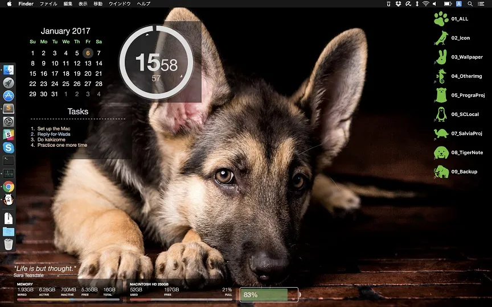Select highlighted date 6 in calendar
The height and width of the screenshot is (307, 492).
tap(88, 53)
